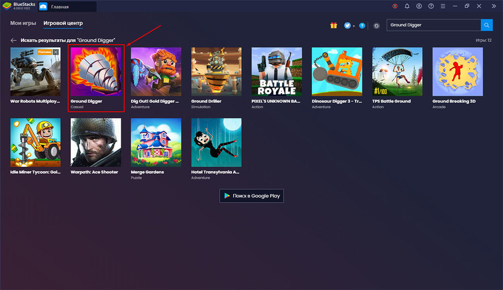
Task: Click the gift box rewards icon
Action: (x=334, y=26)
